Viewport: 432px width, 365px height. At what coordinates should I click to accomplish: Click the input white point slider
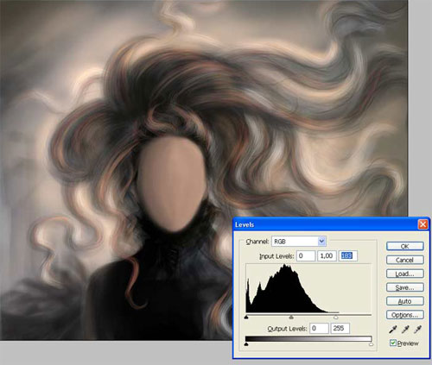(x=336, y=318)
